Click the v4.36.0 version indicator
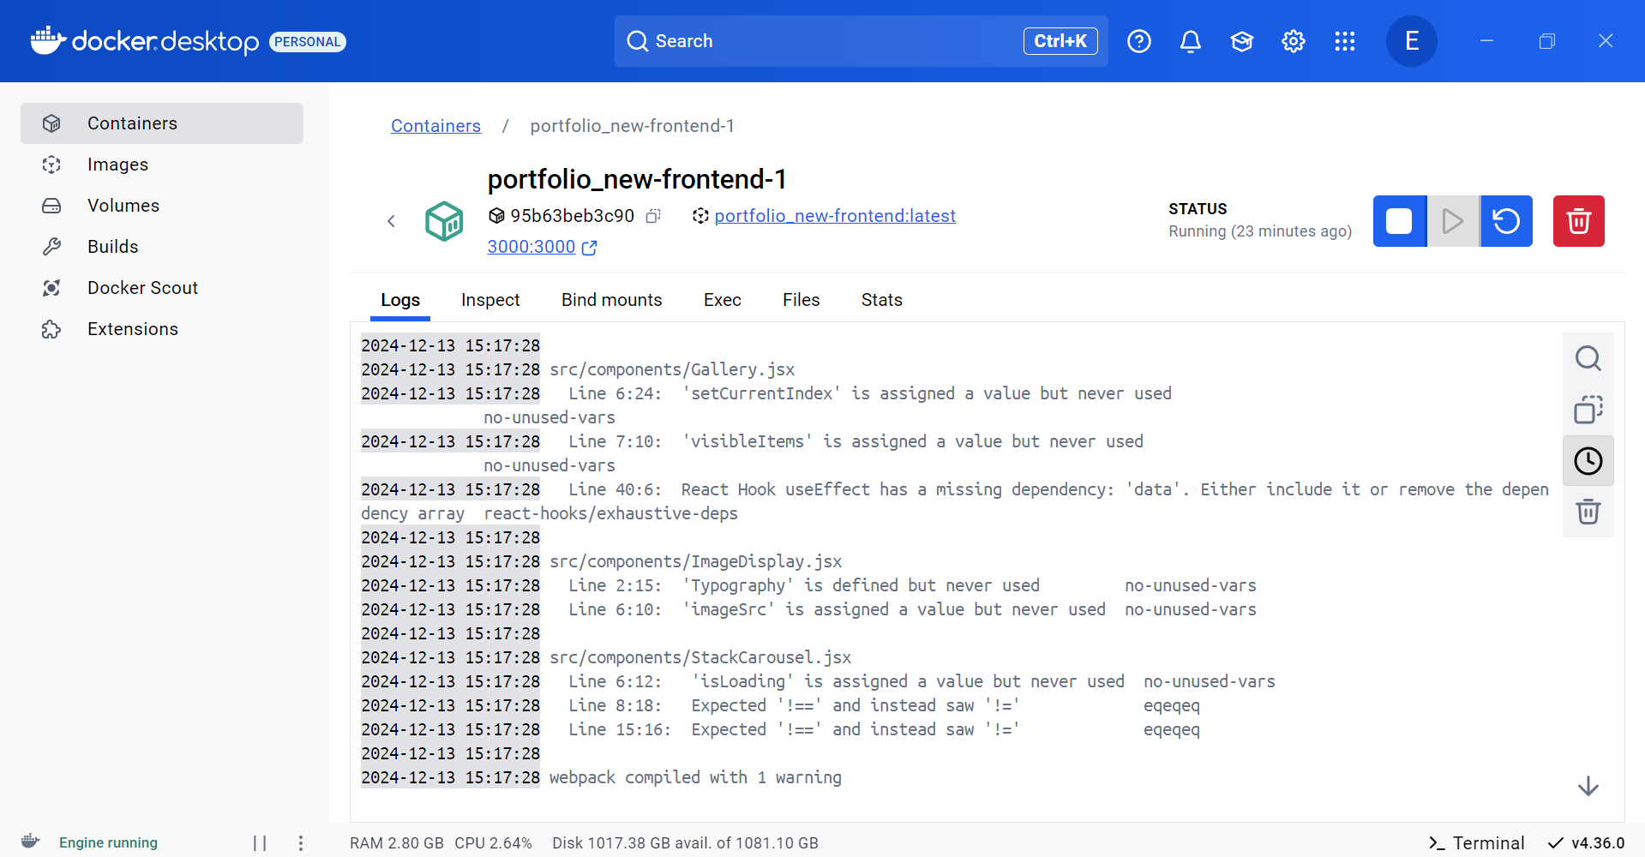The image size is (1645, 857). (x=1587, y=843)
